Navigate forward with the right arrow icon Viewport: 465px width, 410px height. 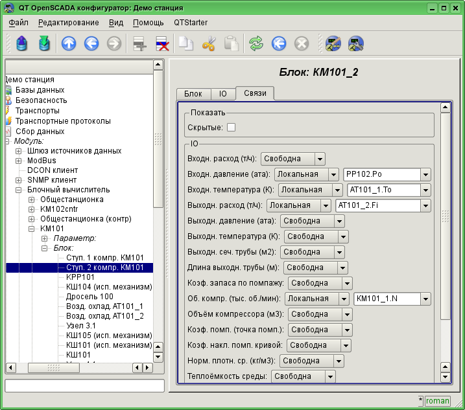click(x=114, y=44)
